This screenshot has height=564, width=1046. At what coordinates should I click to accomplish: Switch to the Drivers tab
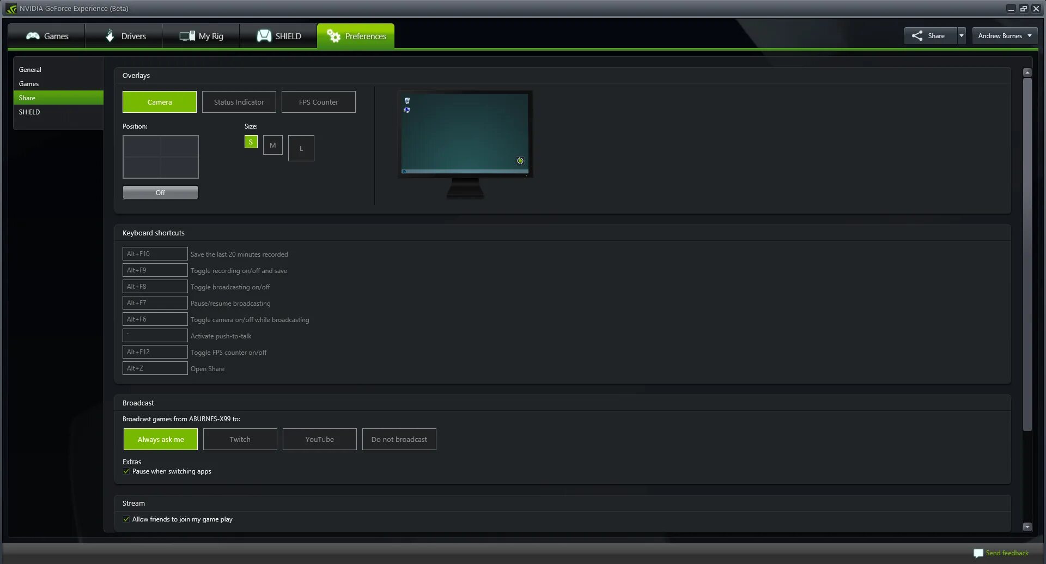point(124,36)
